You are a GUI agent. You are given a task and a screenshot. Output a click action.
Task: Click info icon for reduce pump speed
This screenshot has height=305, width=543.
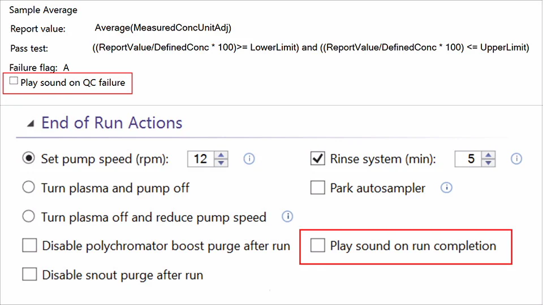point(287,216)
